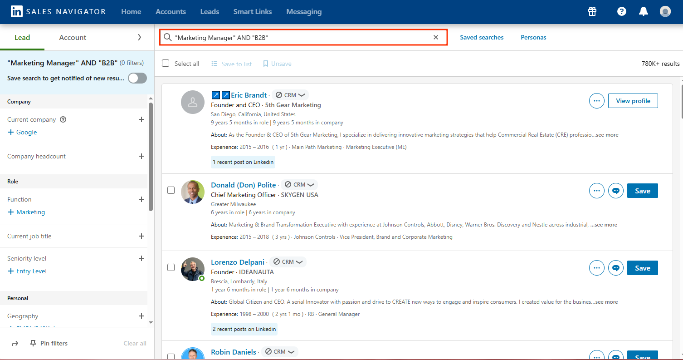
Task: Click the filter panel scrollbar
Action: [151, 157]
